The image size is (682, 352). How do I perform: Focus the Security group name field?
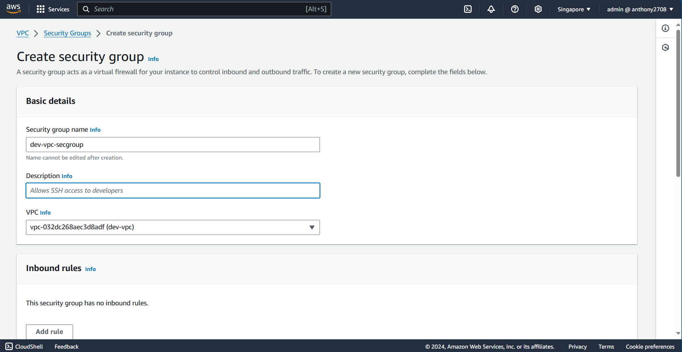(x=173, y=145)
